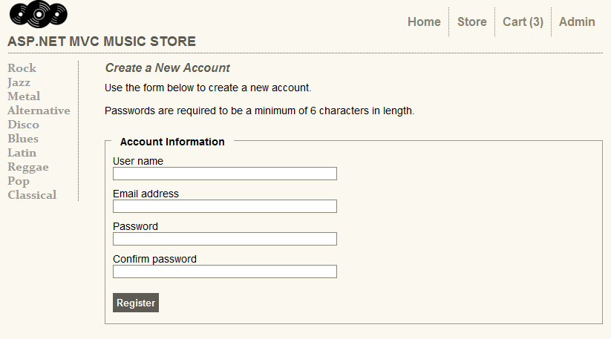Select the Jazz genre link
The image size is (611, 339).
point(19,82)
